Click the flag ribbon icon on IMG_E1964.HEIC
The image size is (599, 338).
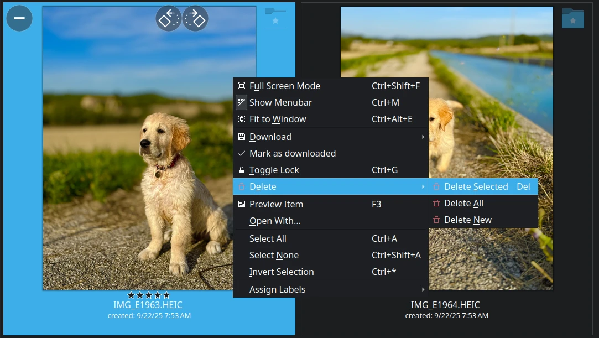pos(572,18)
